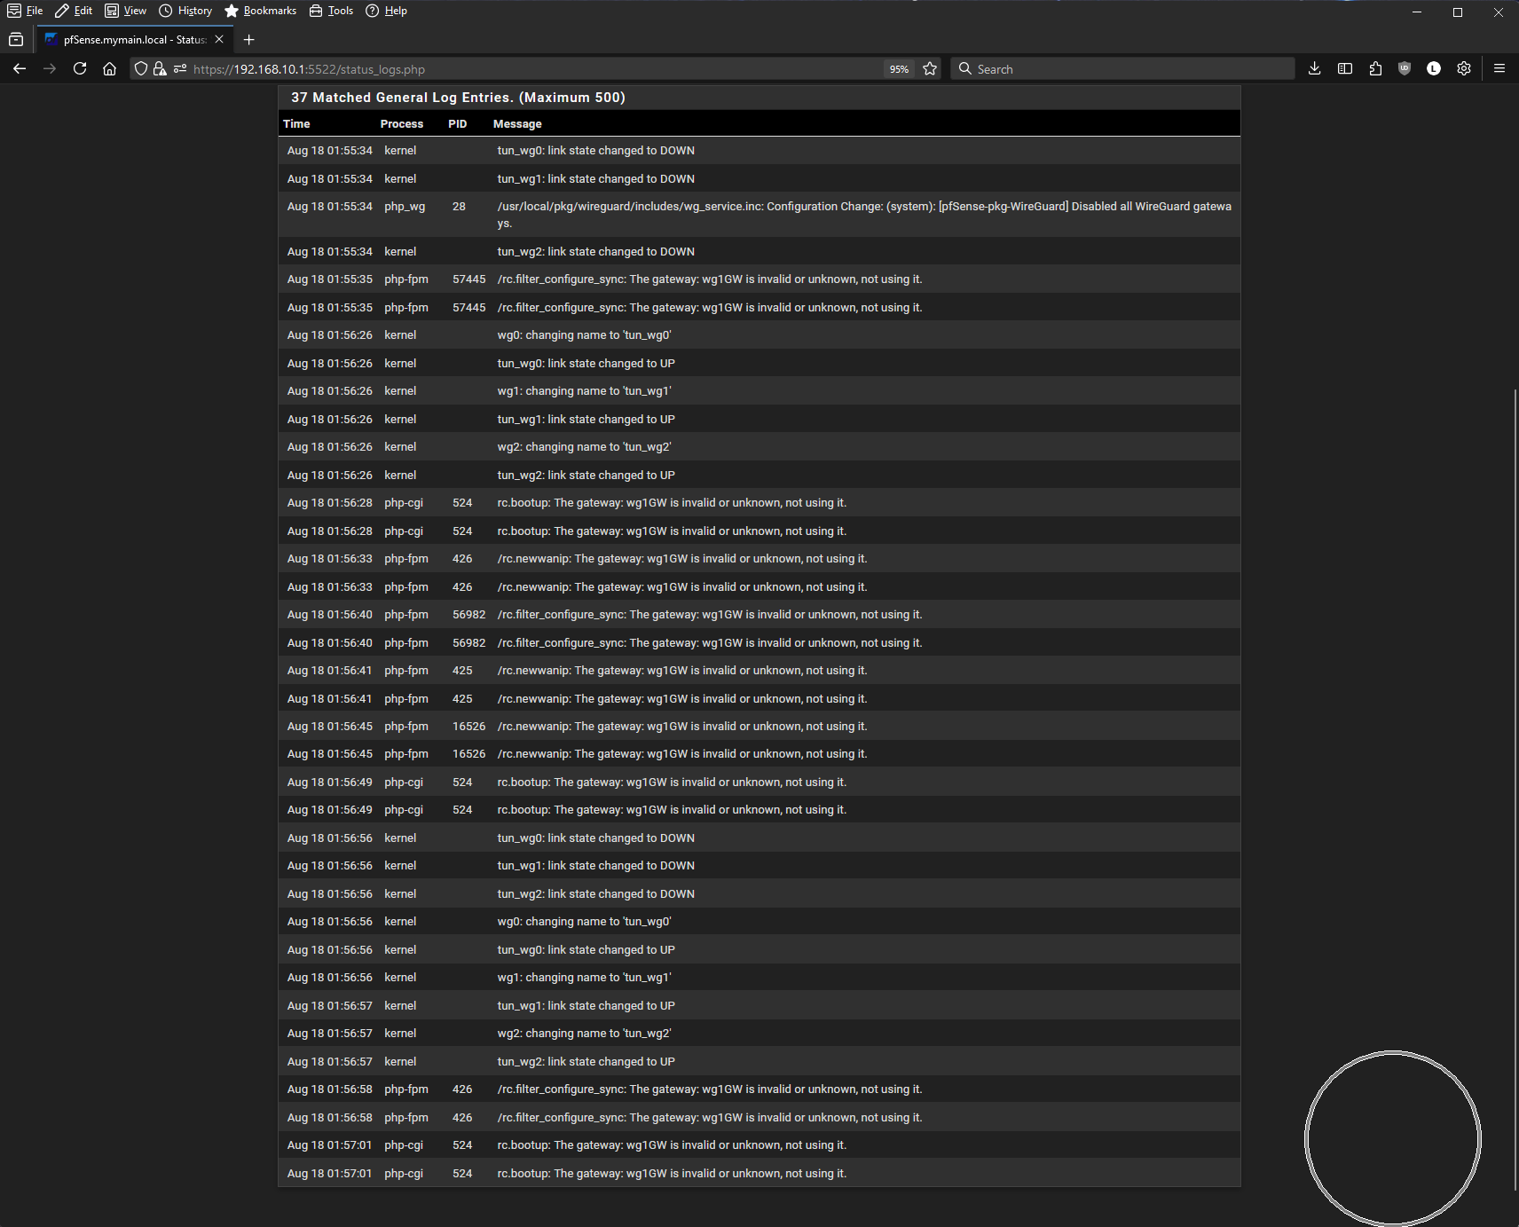Click the 95% zoom level indicator
Screen dimensions: 1519x1227
pyautogui.click(x=900, y=68)
